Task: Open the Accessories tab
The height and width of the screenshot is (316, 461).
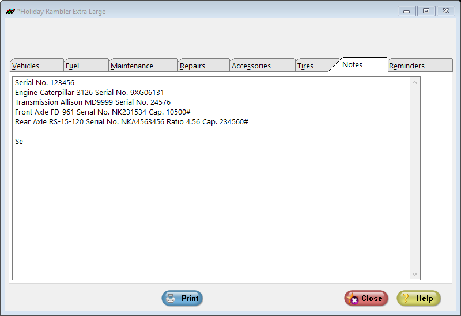Action: tap(262, 66)
